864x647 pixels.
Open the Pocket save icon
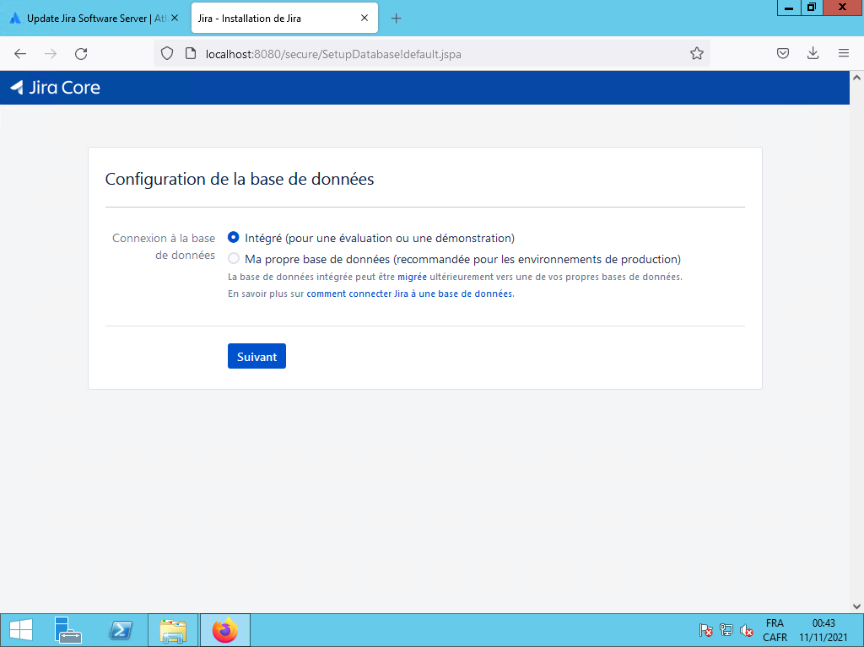782,53
